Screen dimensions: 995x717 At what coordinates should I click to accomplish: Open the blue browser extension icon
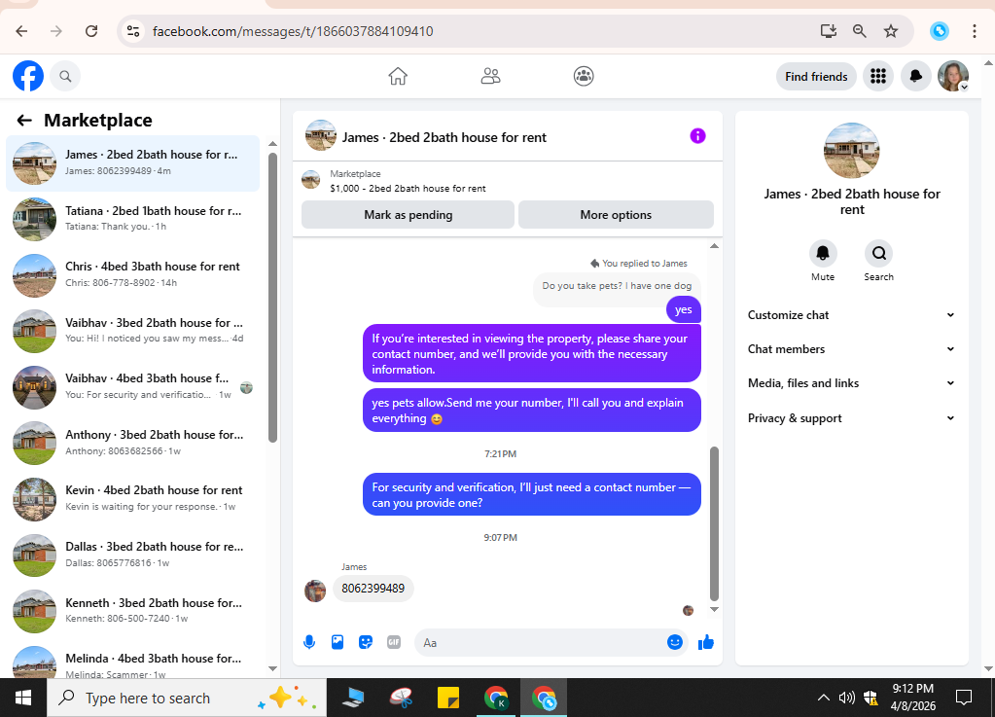940,31
